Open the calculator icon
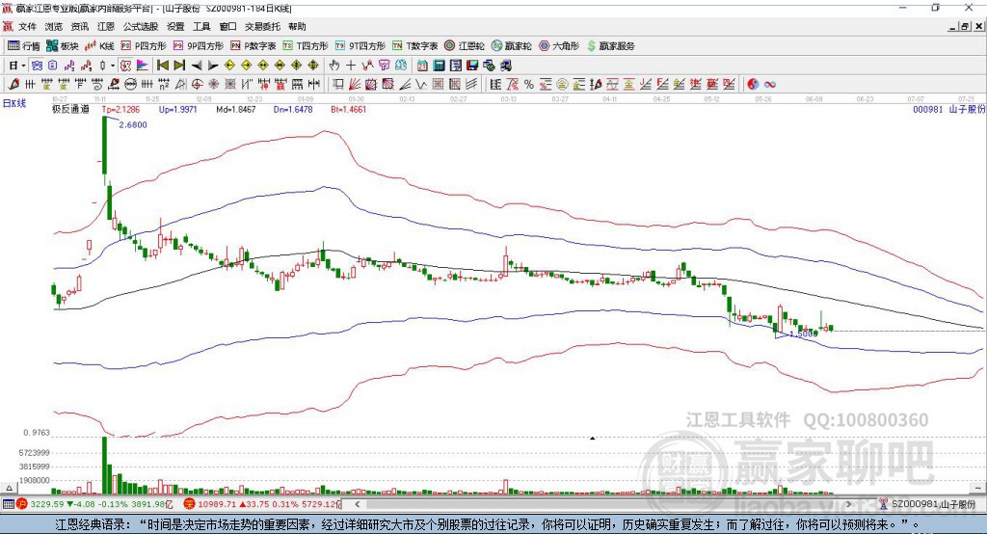This screenshot has width=987, height=534. point(439,66)
